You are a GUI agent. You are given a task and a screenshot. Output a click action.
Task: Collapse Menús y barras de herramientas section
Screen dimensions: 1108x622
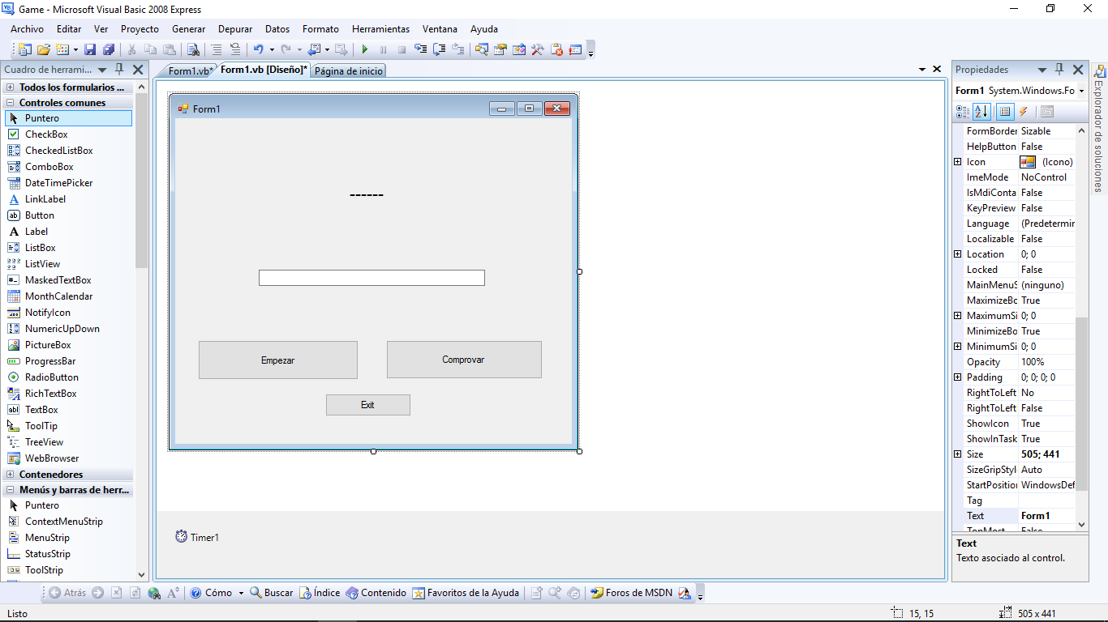(x=11, y=490)
